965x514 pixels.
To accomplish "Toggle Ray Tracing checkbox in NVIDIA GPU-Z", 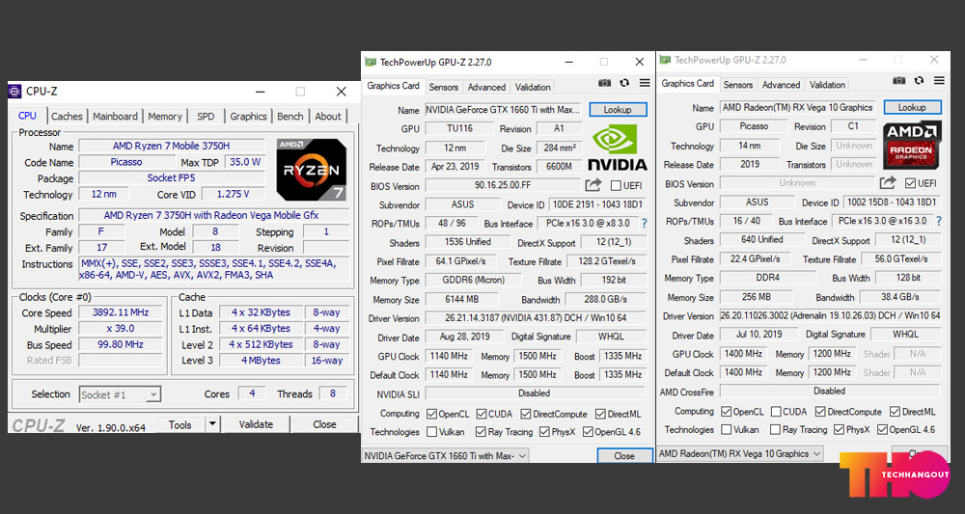I will [482, 432].
